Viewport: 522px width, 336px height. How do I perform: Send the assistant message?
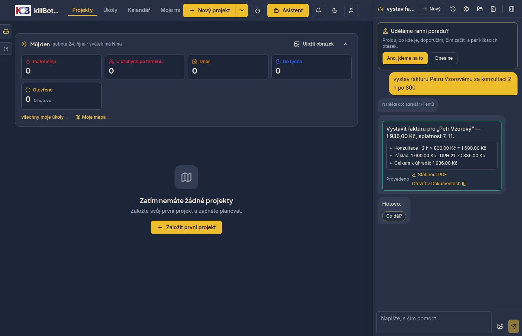pyautogui.click(x=513, y=326)
